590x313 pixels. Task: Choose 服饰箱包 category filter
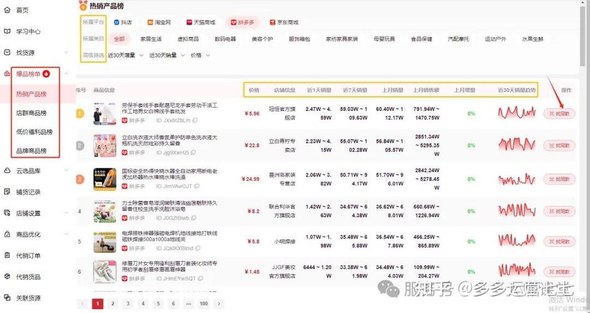(x=299, y=39)
